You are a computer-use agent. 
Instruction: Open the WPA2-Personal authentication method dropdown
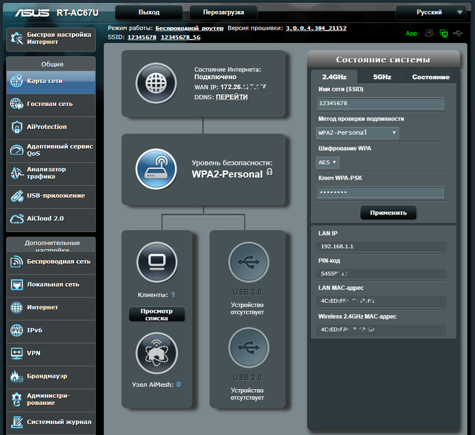357,133
